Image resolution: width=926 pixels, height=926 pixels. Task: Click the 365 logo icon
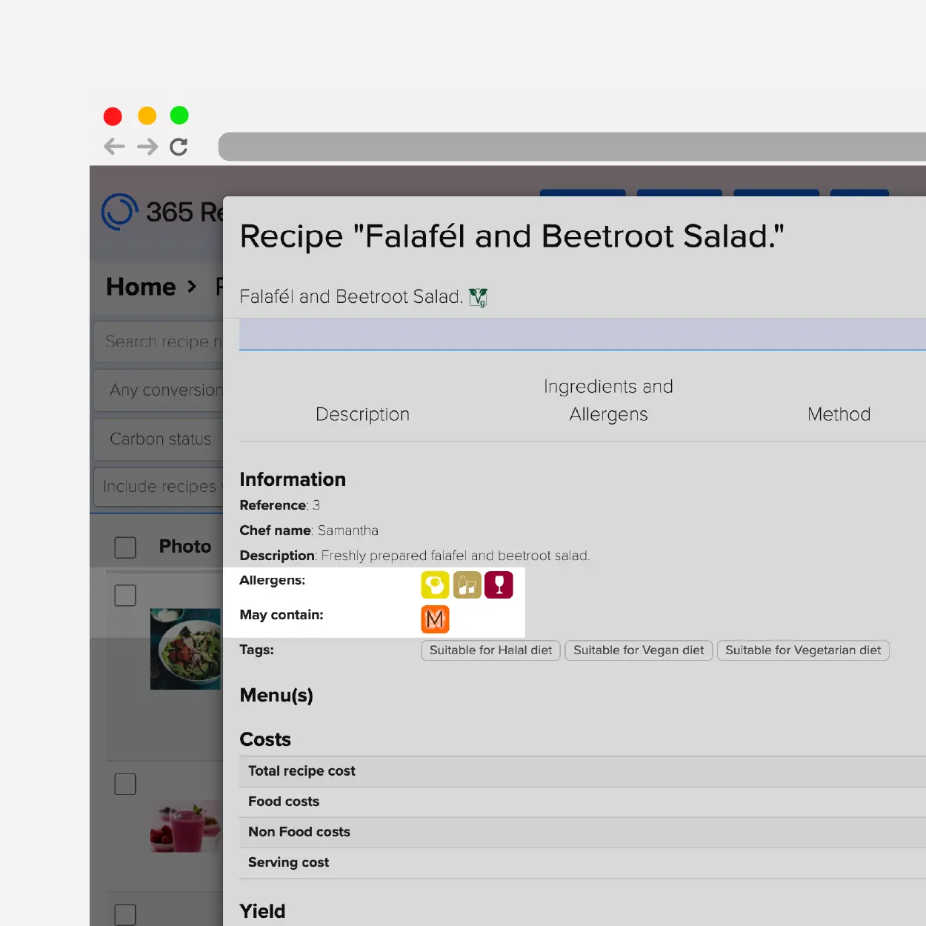(x=119, y=212)
